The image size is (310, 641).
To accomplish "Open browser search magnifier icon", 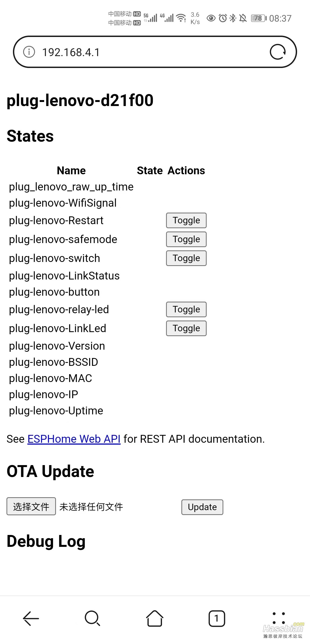I will pos(93,618).
